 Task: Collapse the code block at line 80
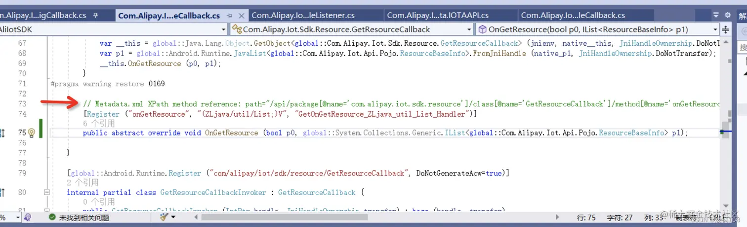click(47, 193)
